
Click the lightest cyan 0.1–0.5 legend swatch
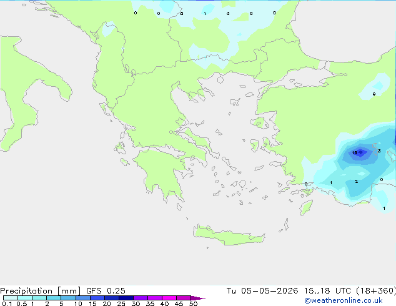pyautogui.click(x=11, y=298)
